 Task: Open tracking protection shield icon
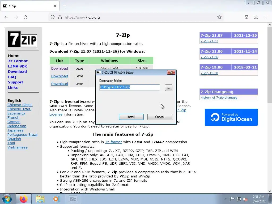[x=53, y=17]
